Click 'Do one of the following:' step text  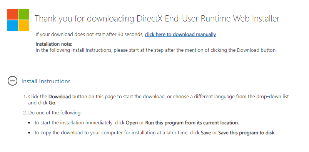(55, 113)
